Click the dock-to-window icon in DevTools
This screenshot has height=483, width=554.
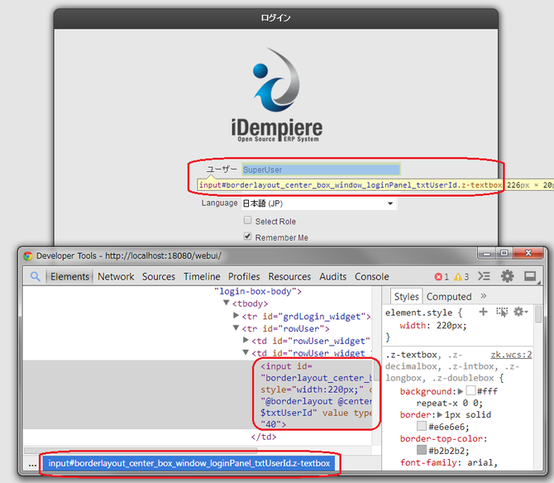point(530,277)
